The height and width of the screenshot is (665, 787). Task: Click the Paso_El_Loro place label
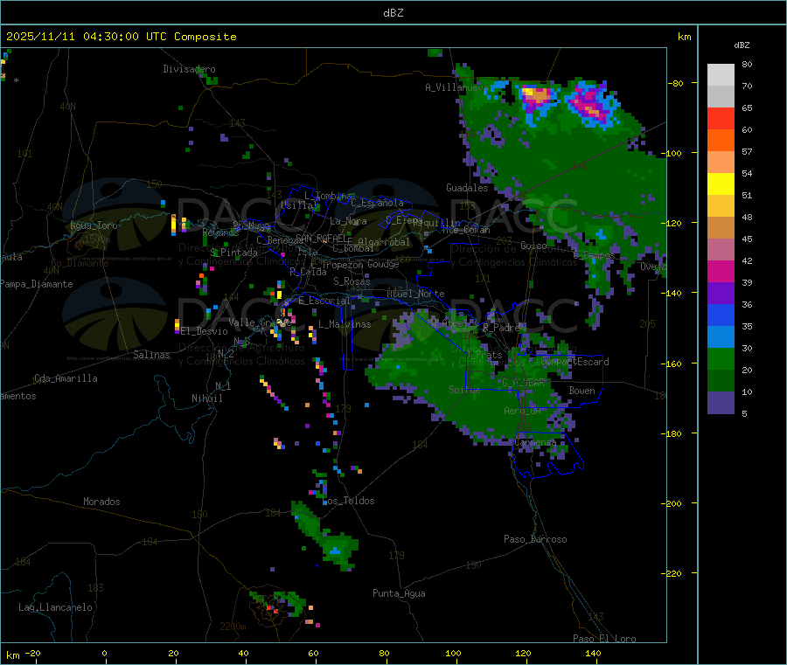tap(604, 639)
